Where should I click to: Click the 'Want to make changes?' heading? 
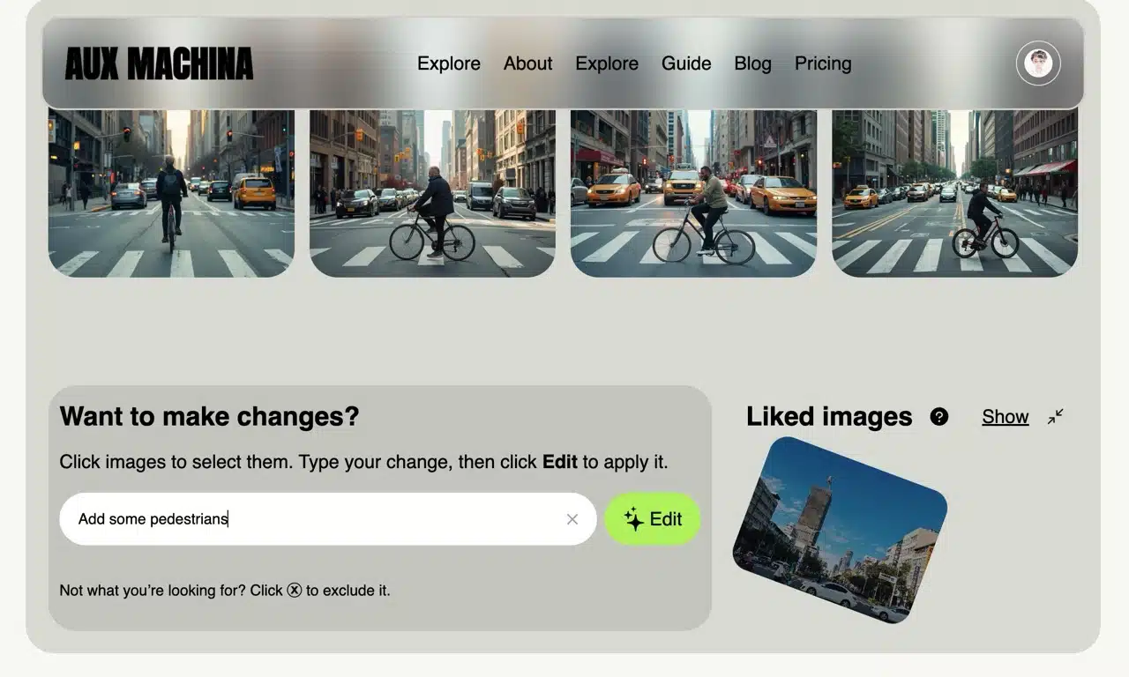coord(209,416)
